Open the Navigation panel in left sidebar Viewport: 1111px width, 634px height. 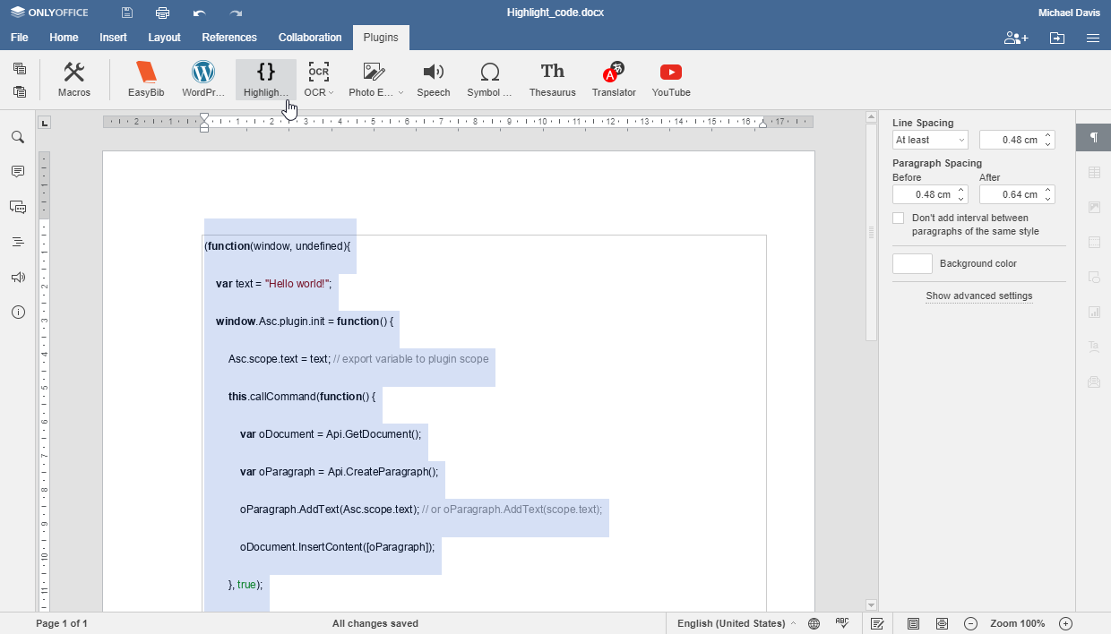coord(18,242)
